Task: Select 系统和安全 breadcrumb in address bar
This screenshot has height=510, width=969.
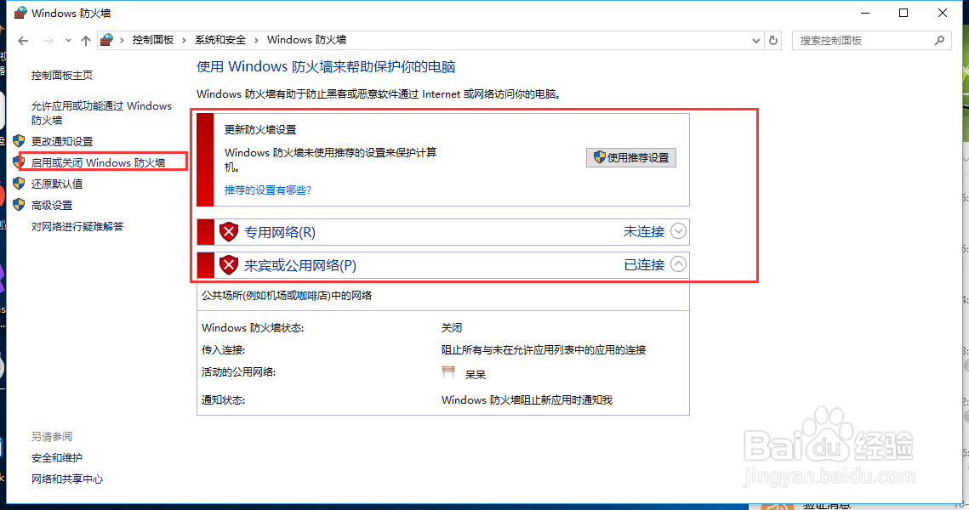Action: [x=220, y=40]
